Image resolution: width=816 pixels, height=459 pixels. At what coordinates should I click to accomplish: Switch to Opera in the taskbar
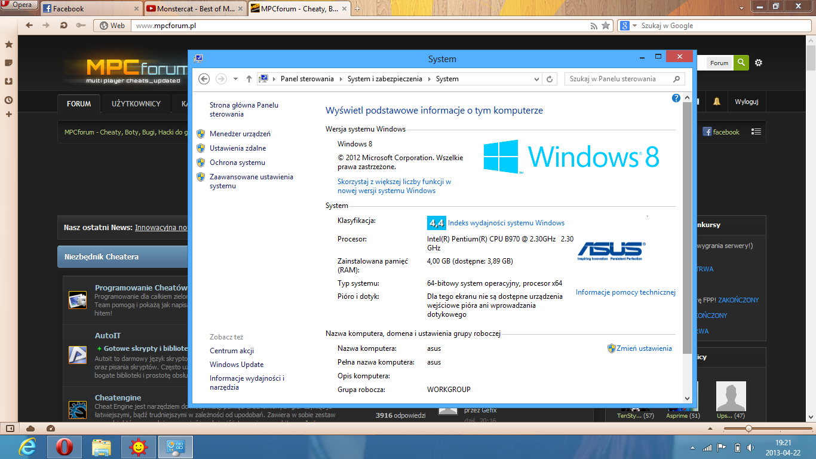point(65,447)
